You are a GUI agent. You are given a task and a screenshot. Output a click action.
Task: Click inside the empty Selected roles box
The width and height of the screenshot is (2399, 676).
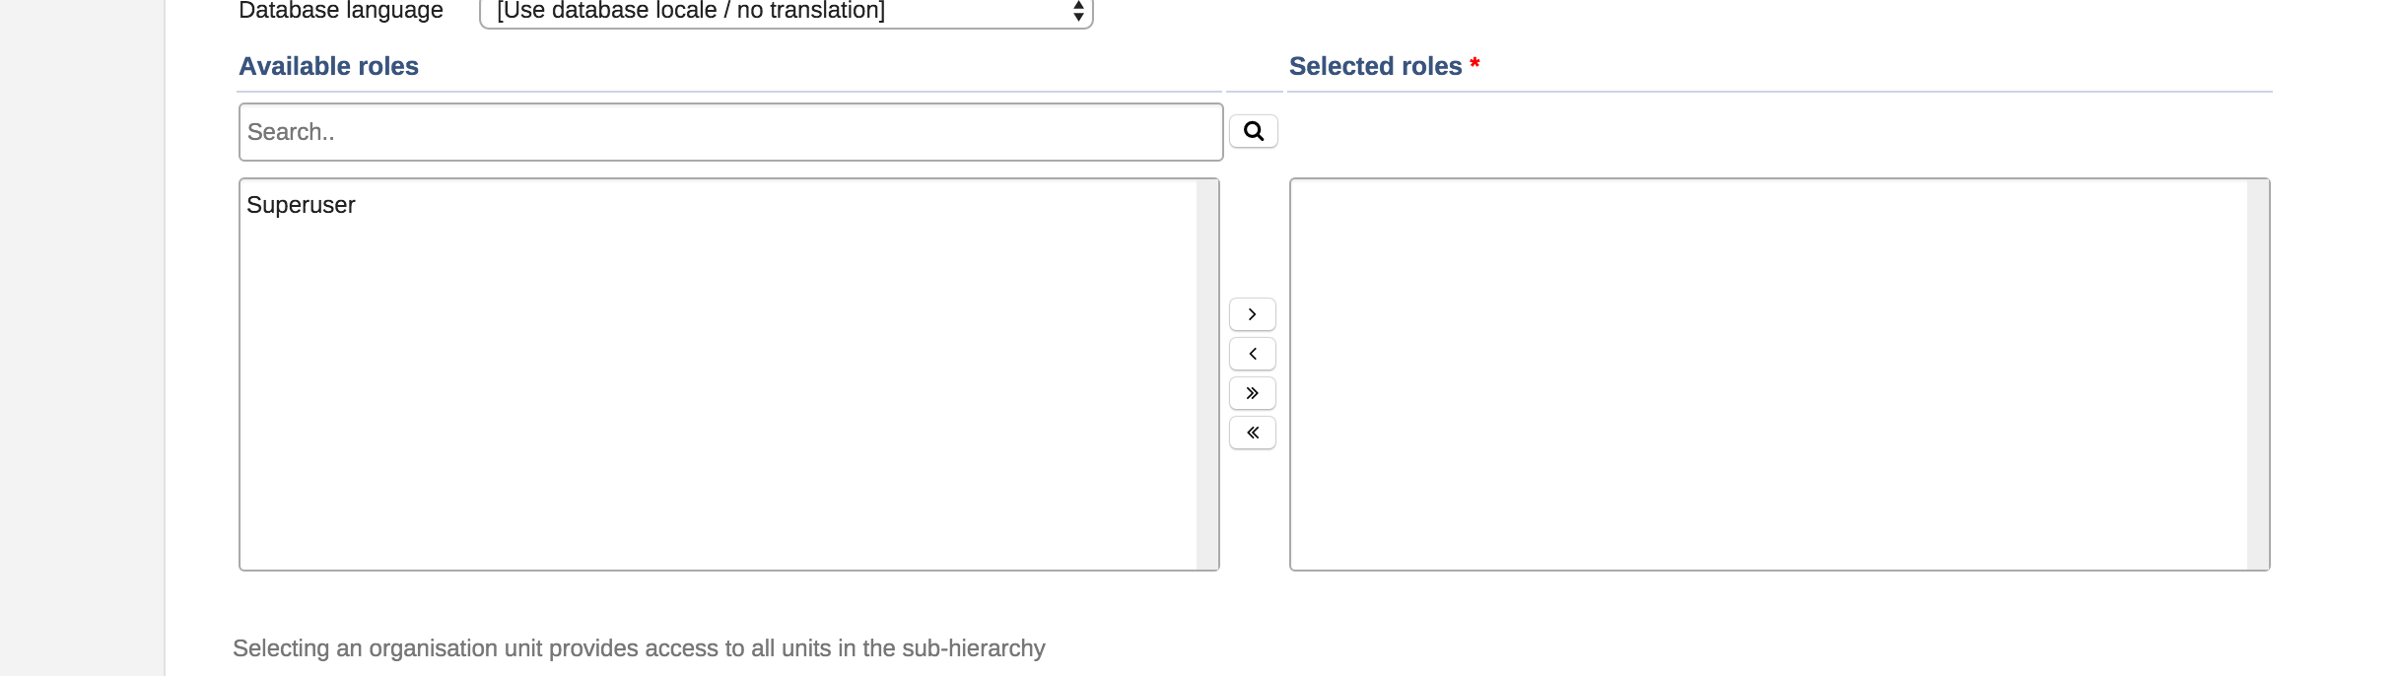click(1764, 374)
